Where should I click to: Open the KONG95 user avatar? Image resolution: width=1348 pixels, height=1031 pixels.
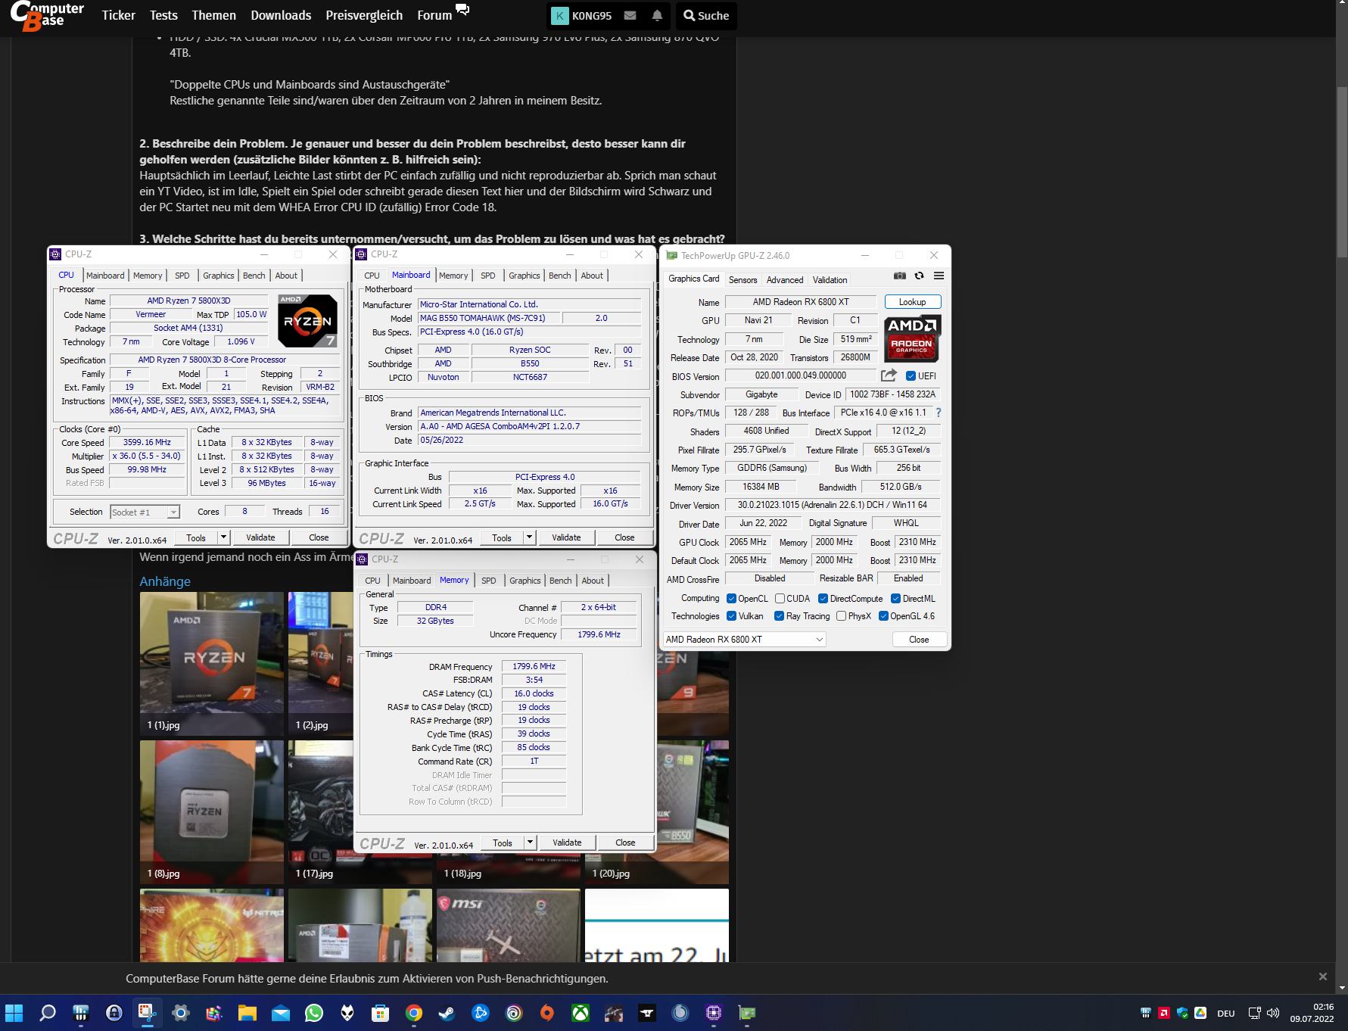(x=559, y=15)
